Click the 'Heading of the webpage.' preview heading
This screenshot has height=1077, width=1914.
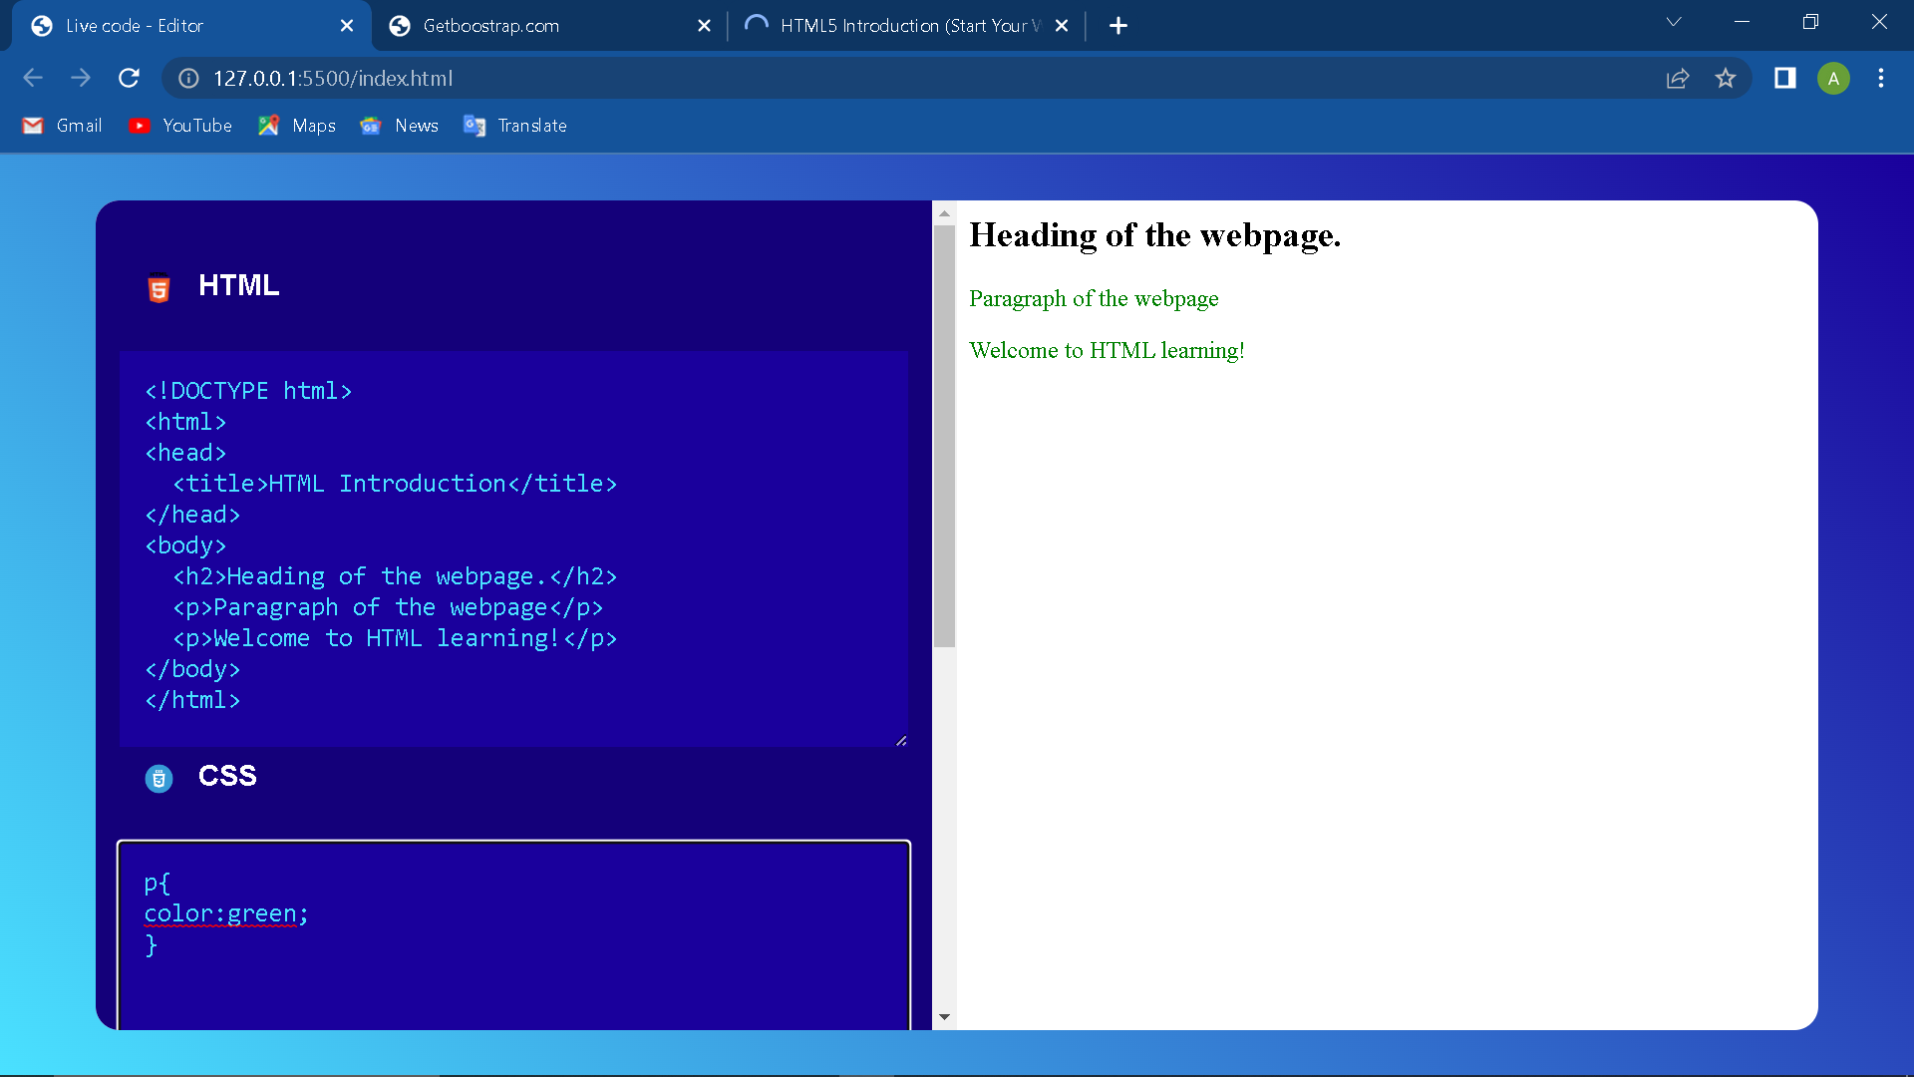1154,235
